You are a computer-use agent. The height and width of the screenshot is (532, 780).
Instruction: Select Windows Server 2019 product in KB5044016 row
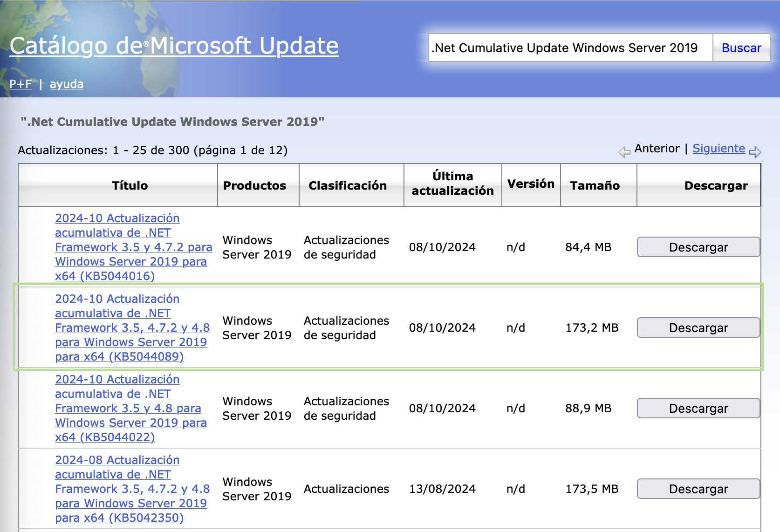coord(257,247)
